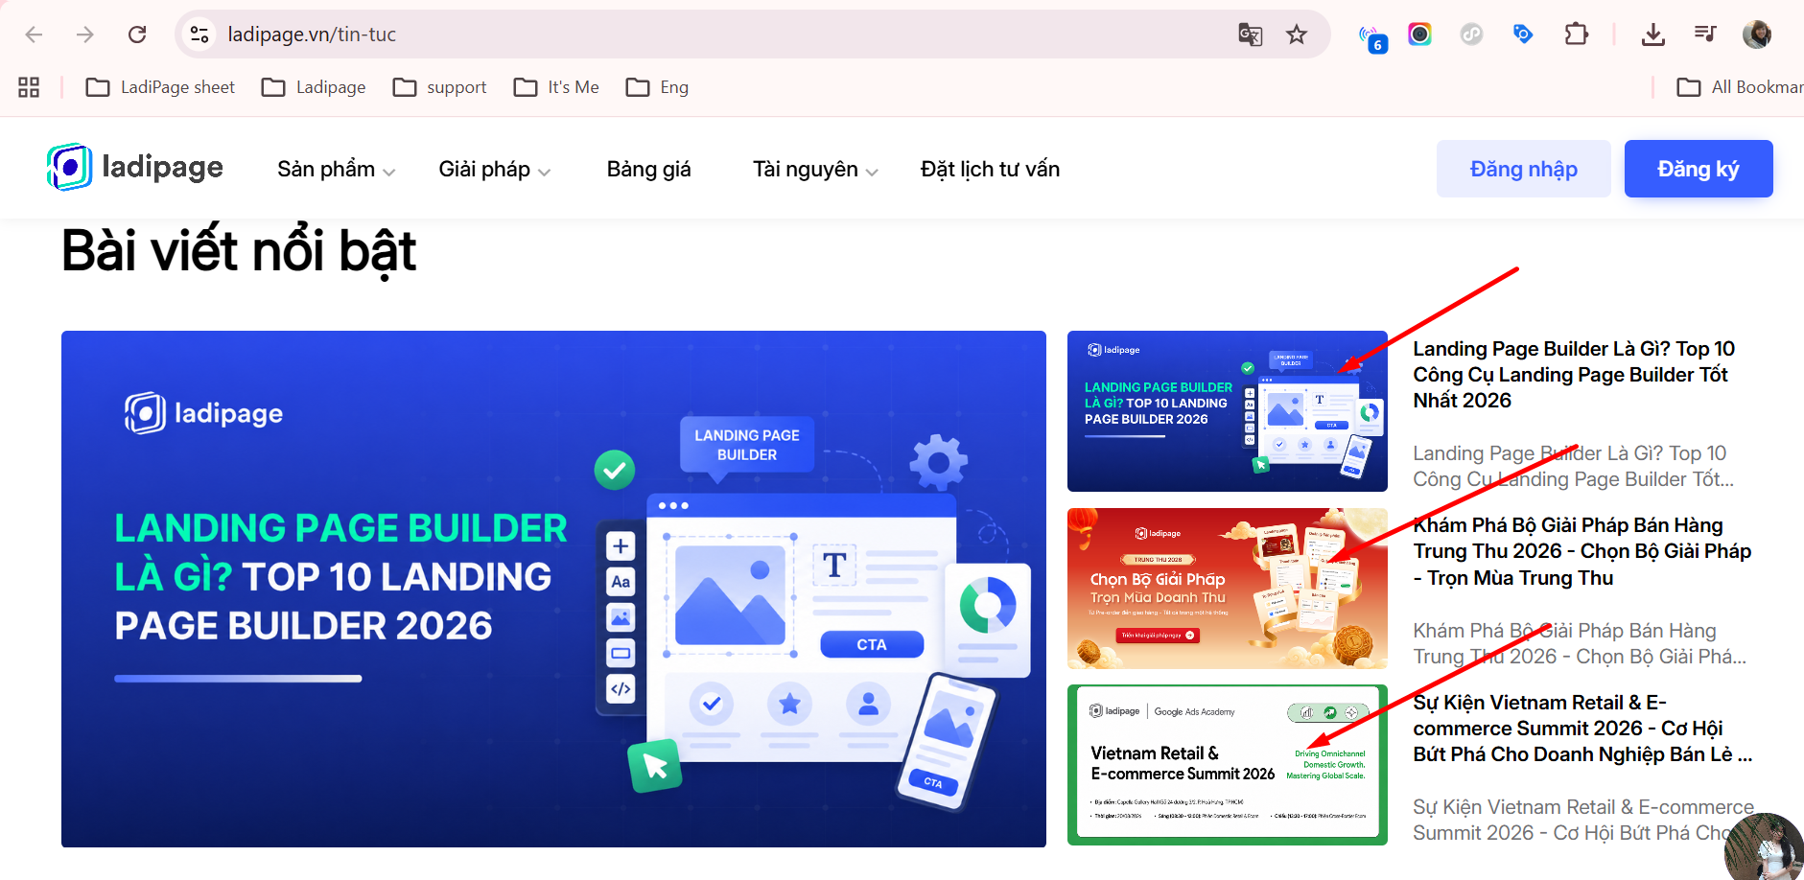Click the gray excerpt under Trung Thu 2026 title

[1580, 643]
